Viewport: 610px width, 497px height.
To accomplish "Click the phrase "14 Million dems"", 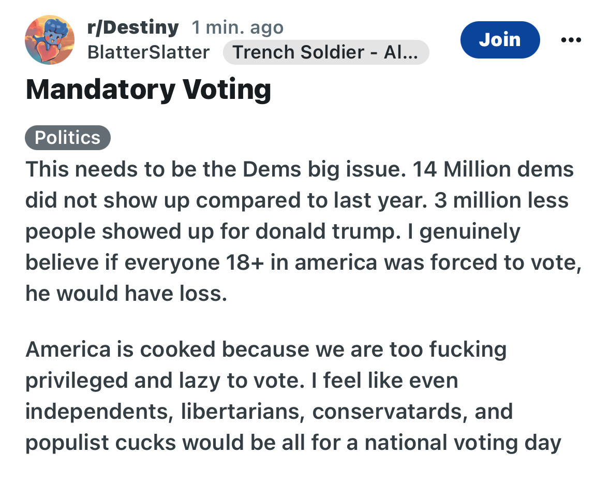I will coord(493,169).
